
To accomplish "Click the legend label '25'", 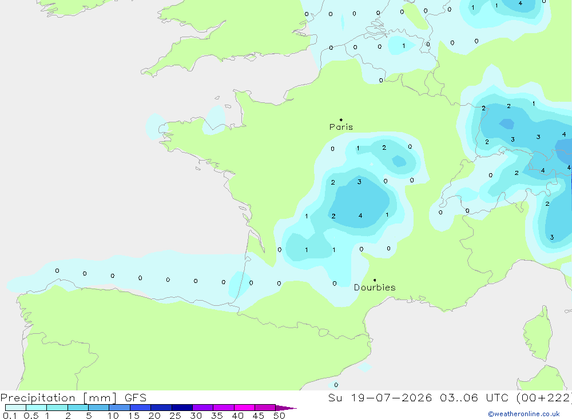I will coord(176,416).
